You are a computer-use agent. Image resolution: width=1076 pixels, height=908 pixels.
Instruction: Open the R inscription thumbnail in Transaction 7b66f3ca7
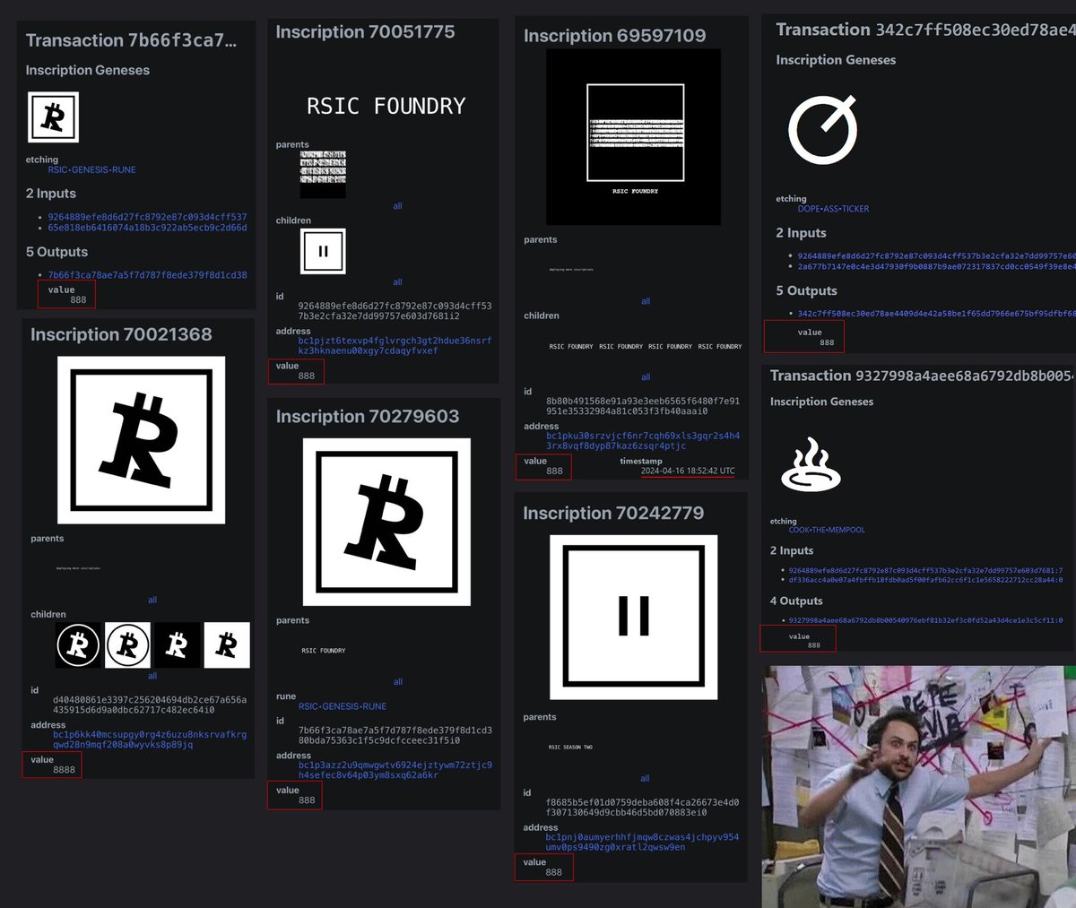pos(53,117)
